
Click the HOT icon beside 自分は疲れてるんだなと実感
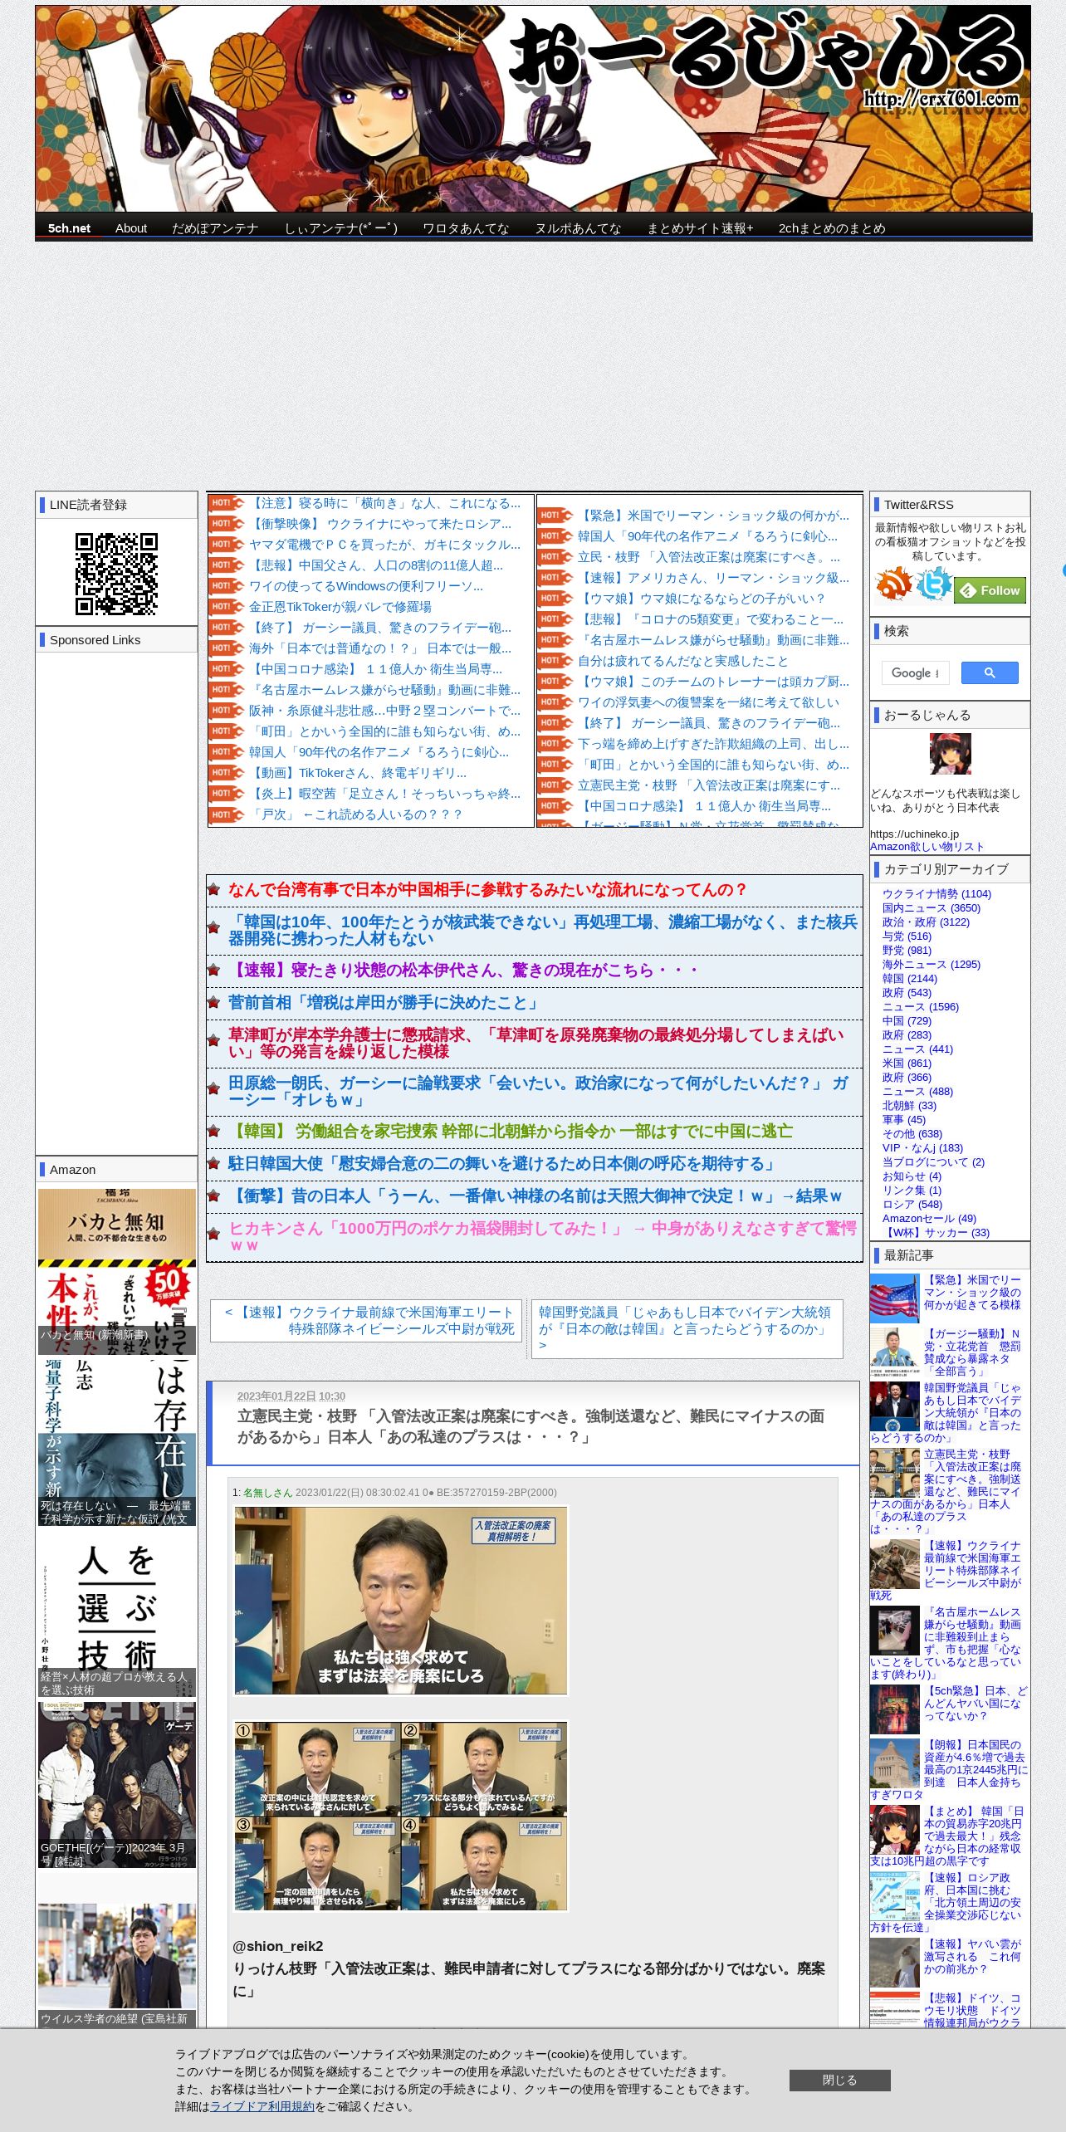[555, 661]
